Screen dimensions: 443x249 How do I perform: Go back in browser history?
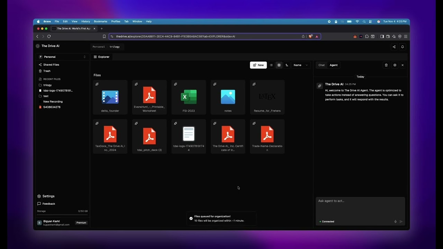coord(37,36)
